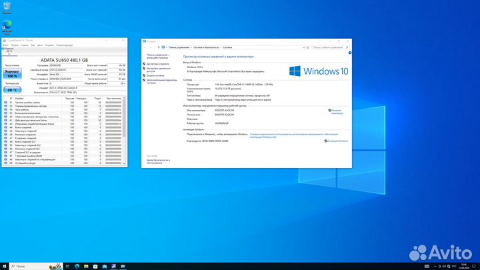The image size is (480, 270).
Task: Open Microsoft Store from the taskbar
Action: tap(95, 266)
